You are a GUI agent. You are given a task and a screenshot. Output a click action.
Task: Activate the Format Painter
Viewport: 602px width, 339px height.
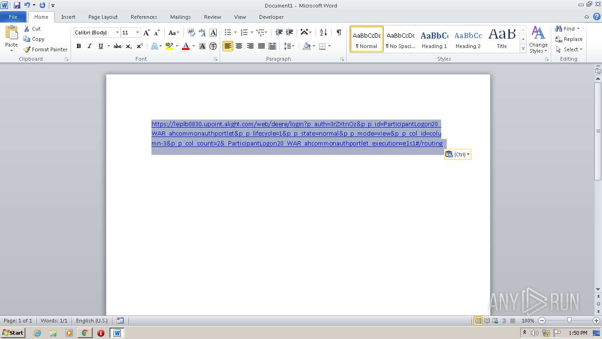pos(45,49)
